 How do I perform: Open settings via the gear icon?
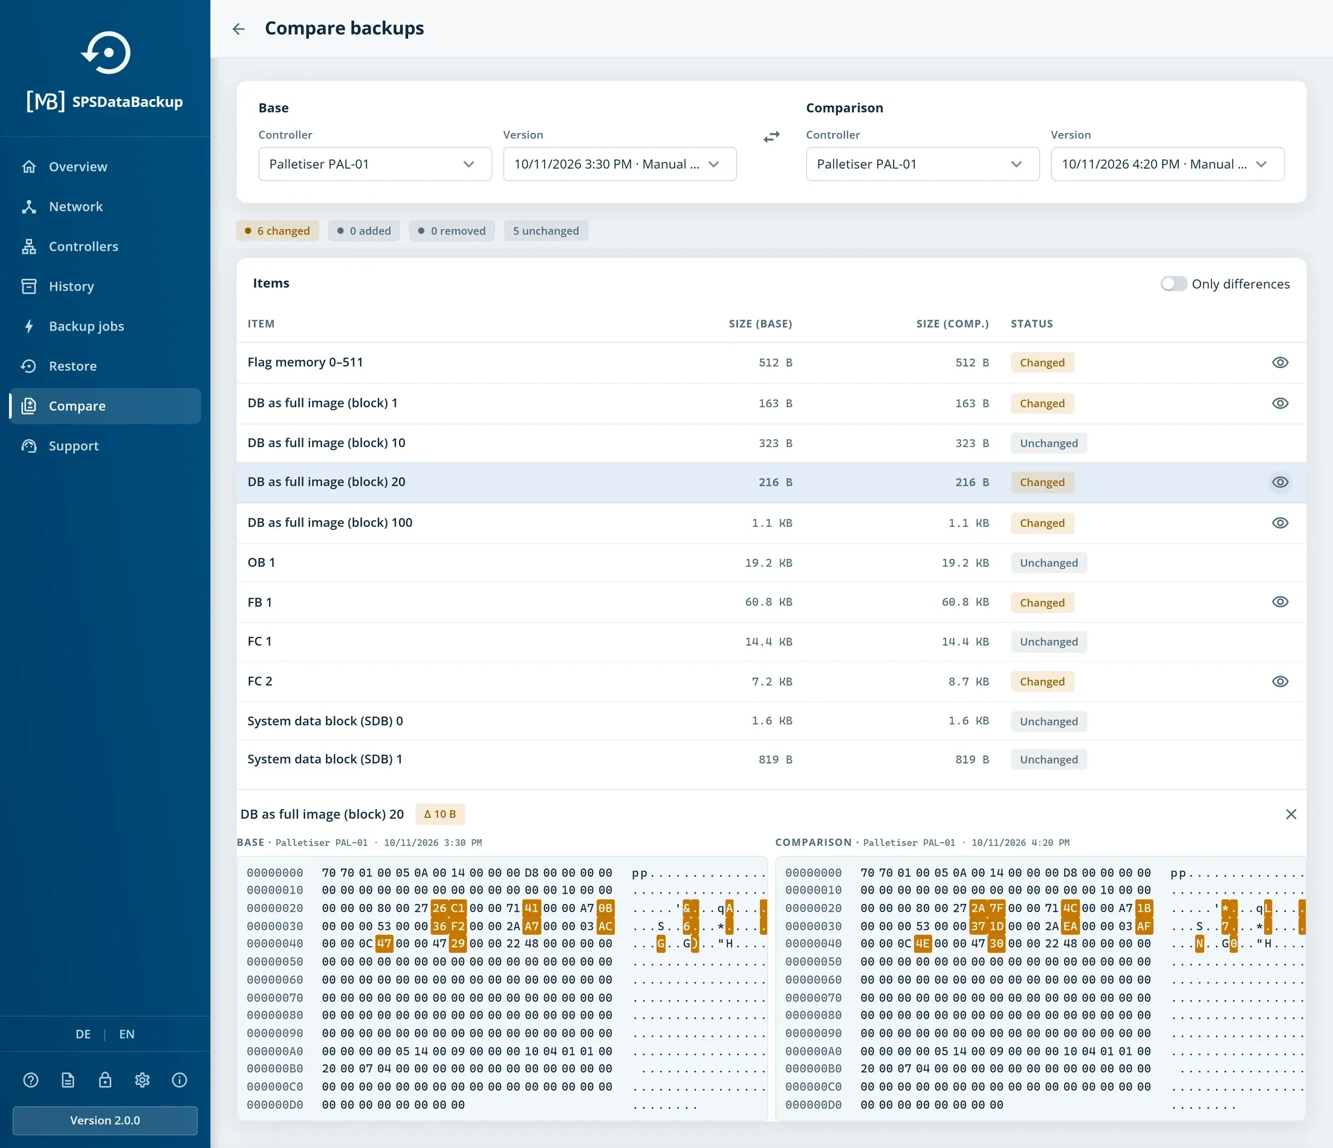point(142,1080)
